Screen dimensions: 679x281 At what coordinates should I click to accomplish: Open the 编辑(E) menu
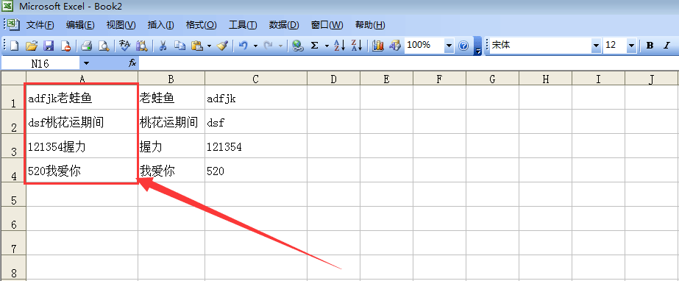(80, 25)
